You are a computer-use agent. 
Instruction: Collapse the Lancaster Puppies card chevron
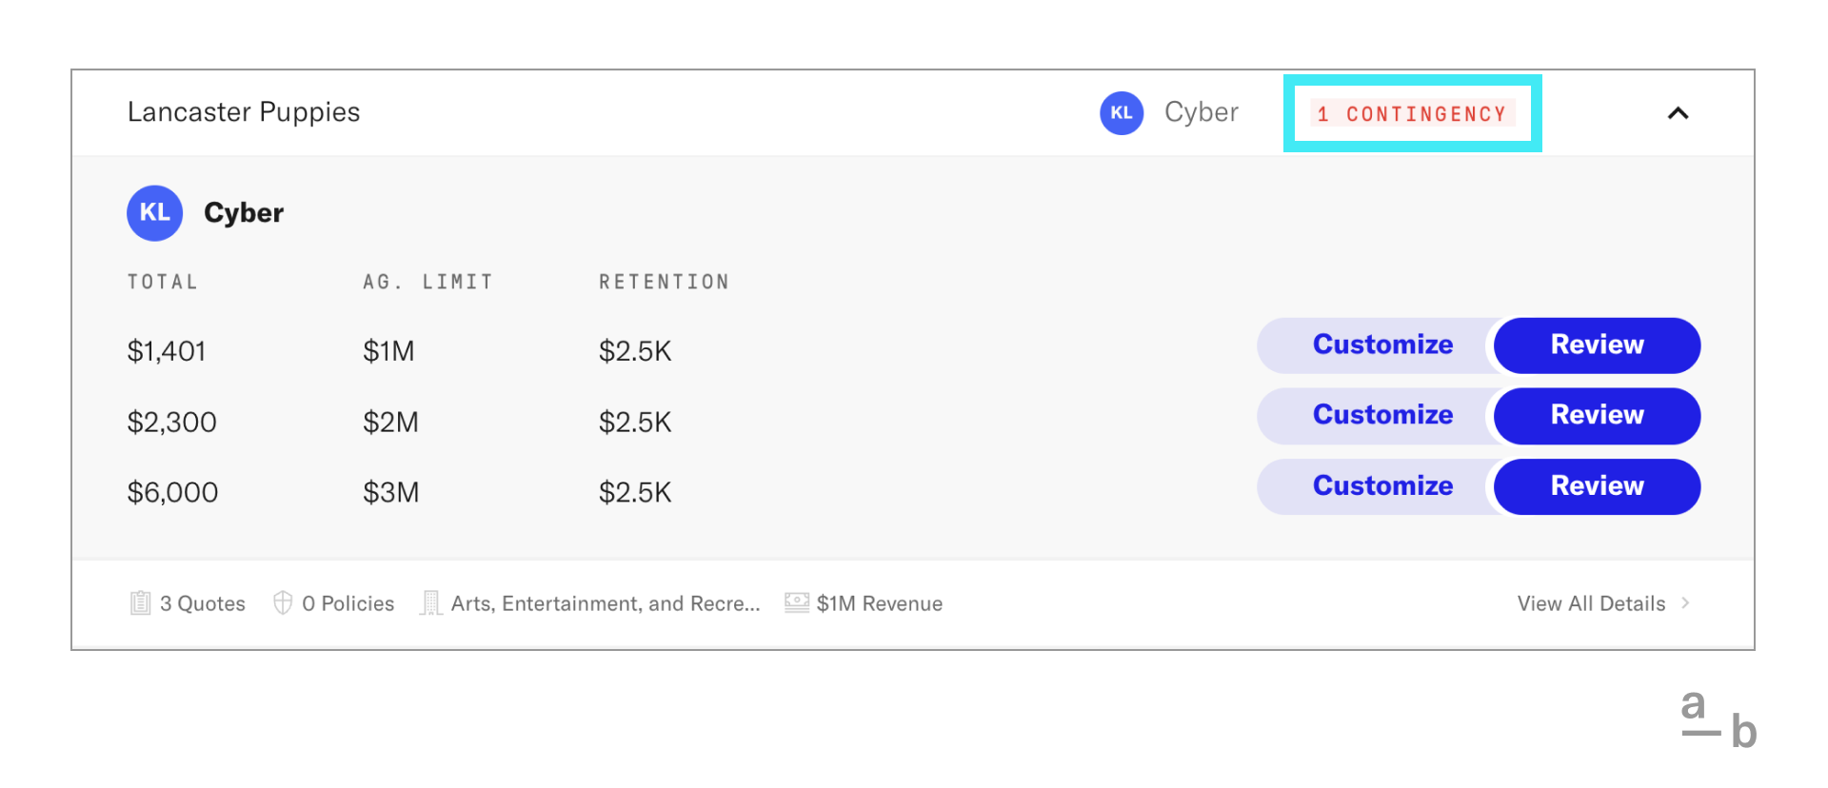(1679, 113)
